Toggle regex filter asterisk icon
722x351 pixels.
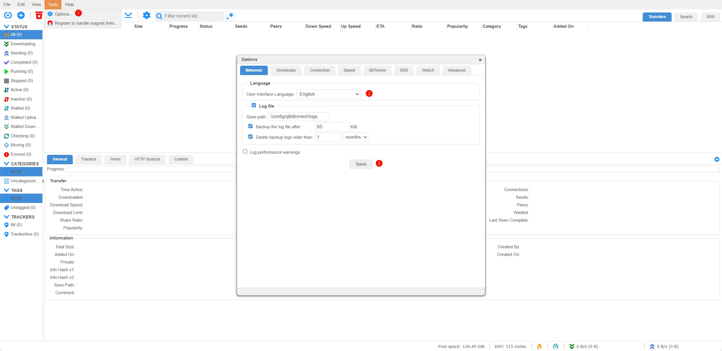230,16
